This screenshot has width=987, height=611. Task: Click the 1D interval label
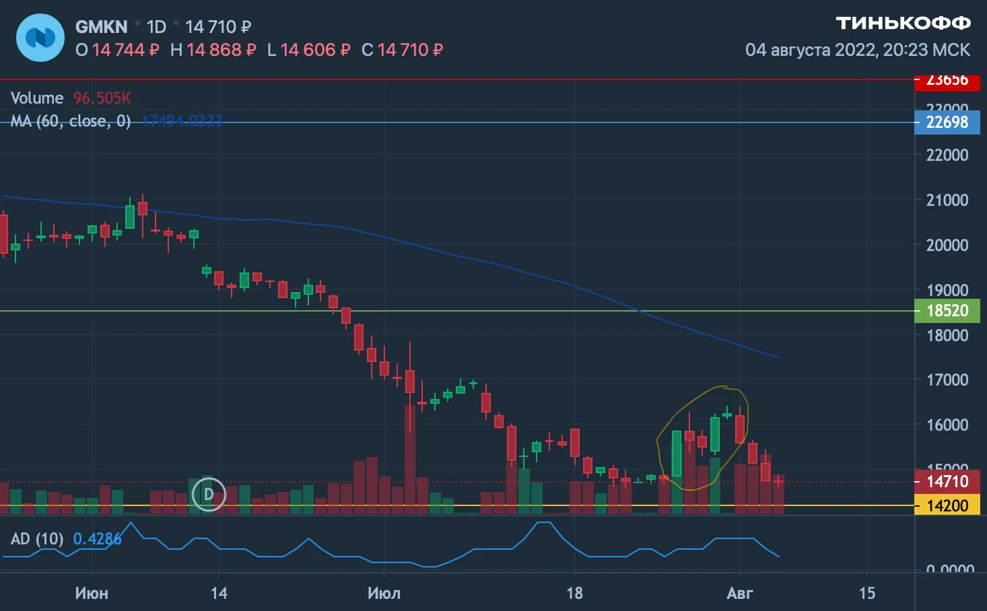[x=156, y=27]
